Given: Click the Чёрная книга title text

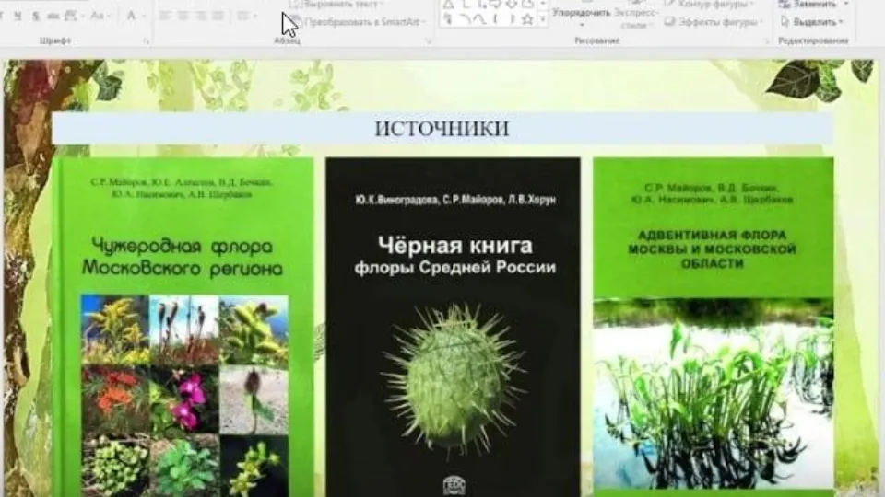Looking at the screenshot, I should click(454, 245).
